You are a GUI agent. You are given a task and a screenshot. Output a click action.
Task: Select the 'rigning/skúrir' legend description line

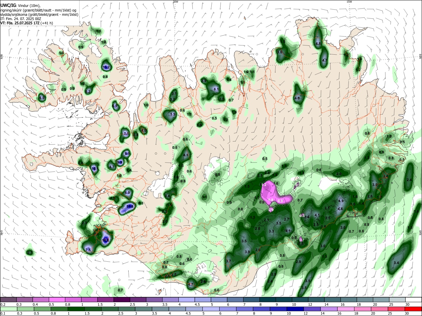point(38,10)
